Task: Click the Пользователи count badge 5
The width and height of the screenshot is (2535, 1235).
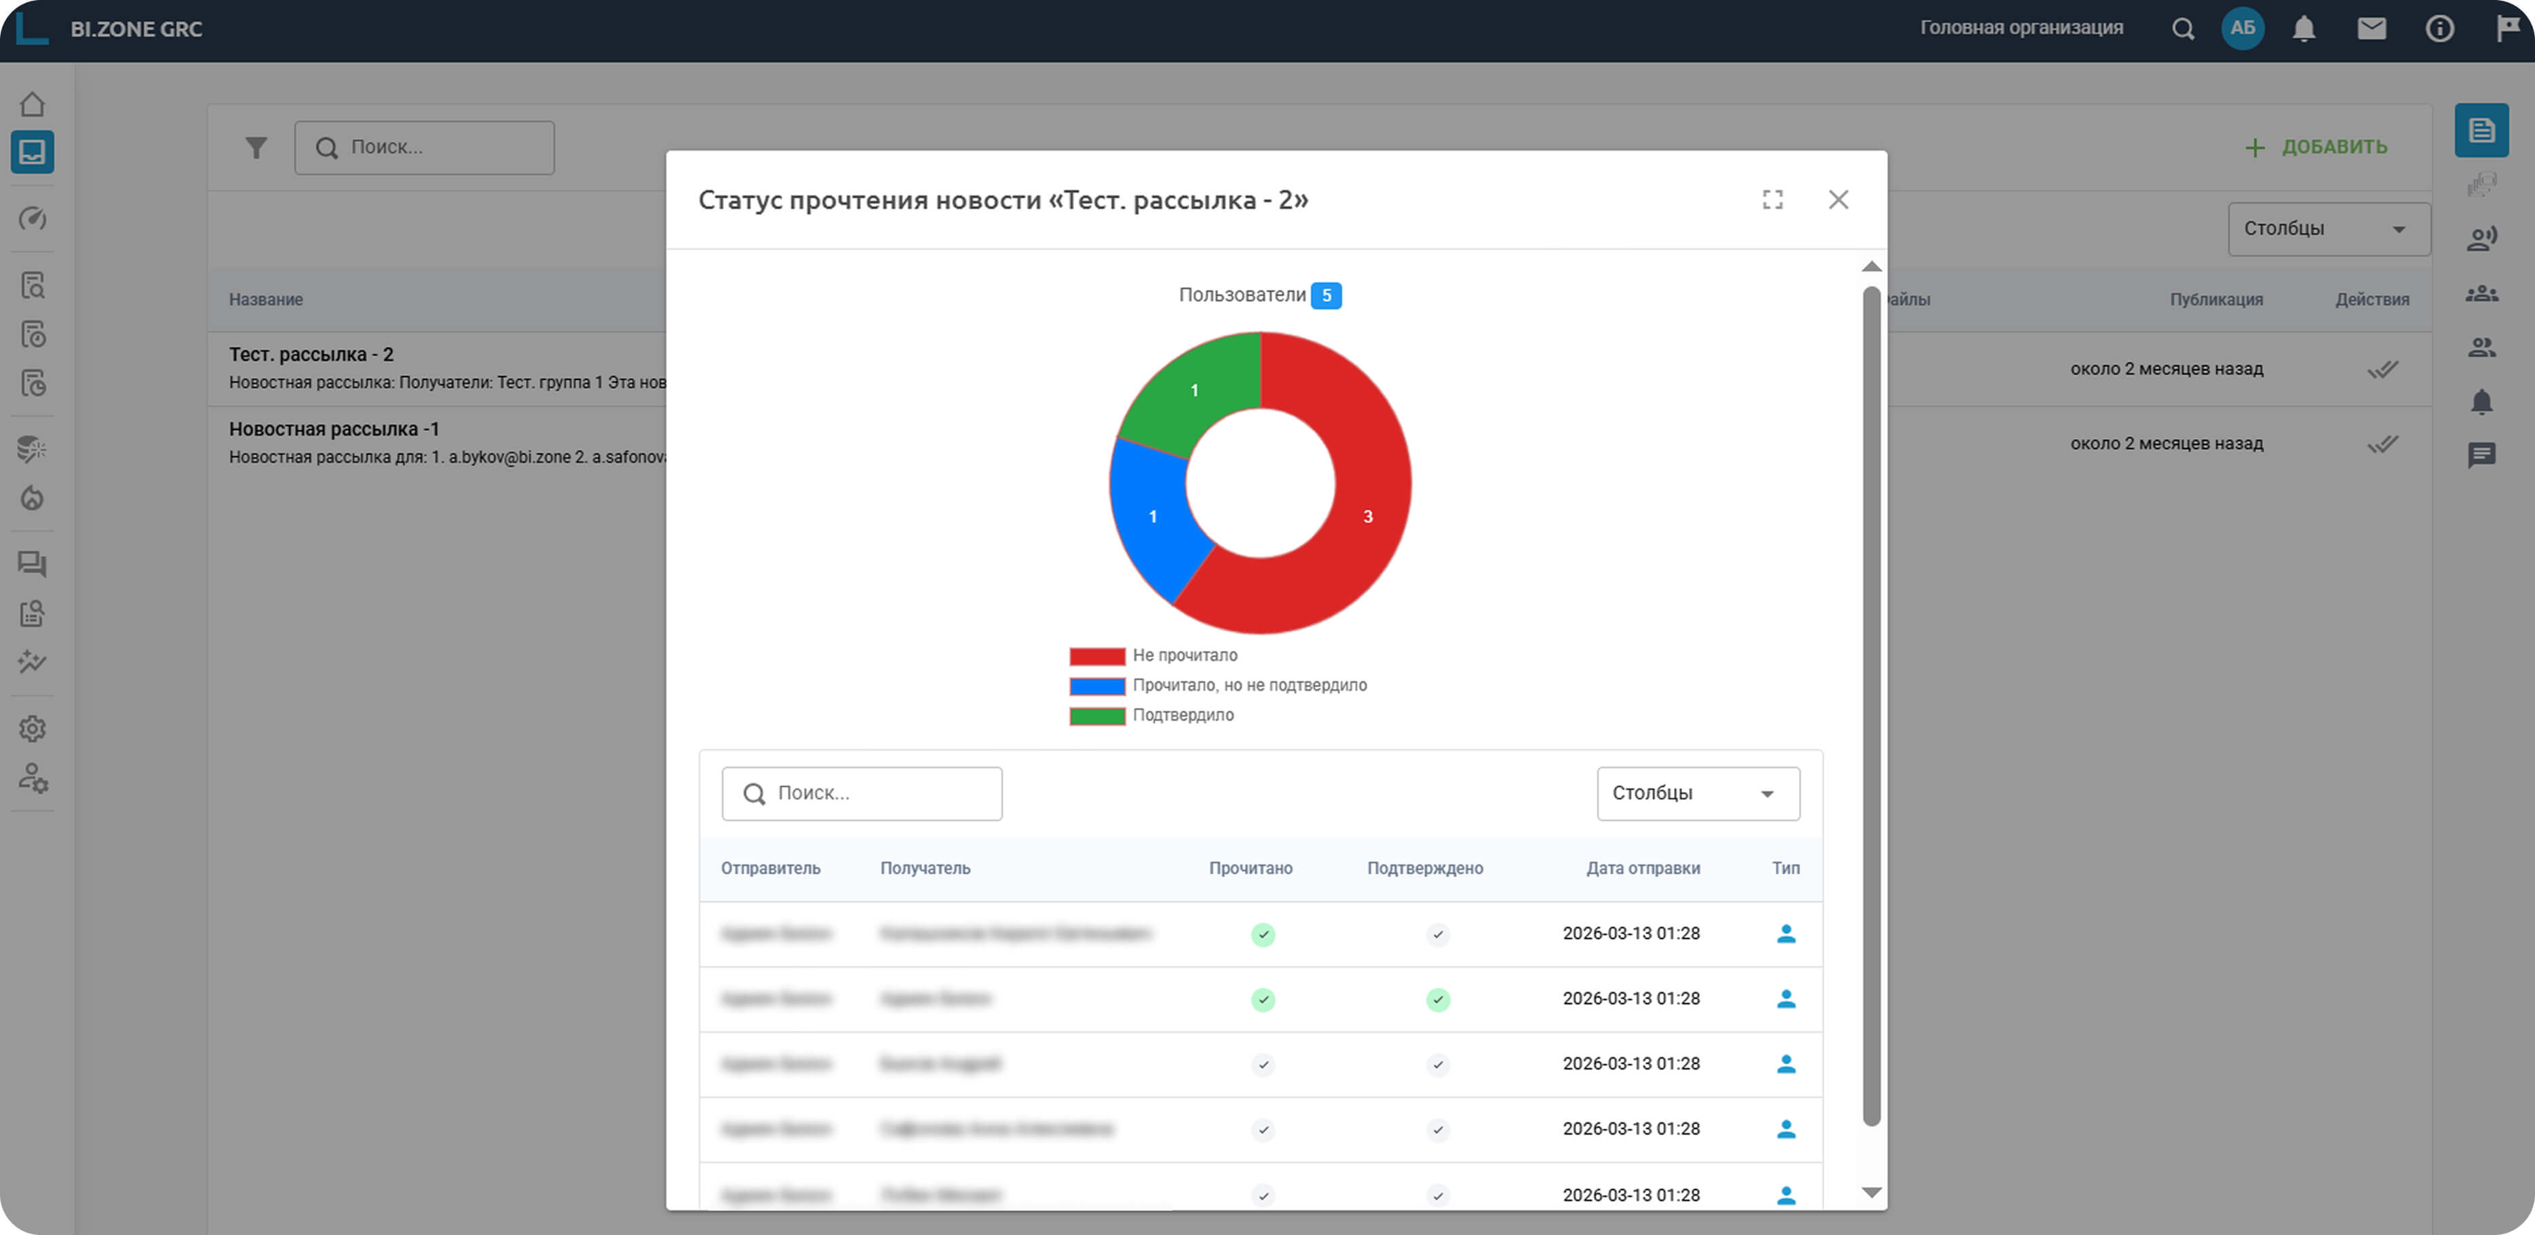Action: [1326, 295]
